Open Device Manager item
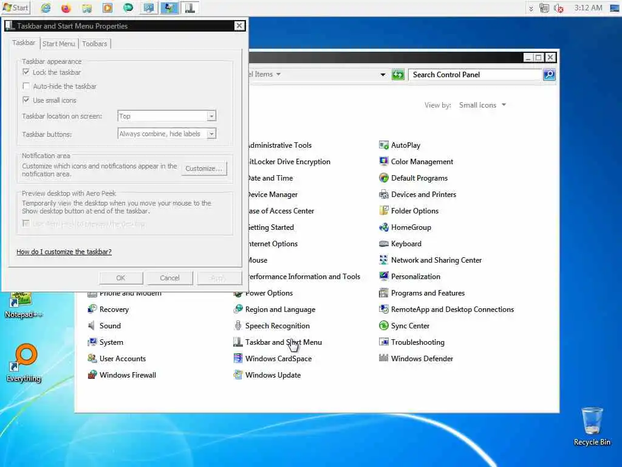Viewport: 622px width, 467px height. click(273, 194)
